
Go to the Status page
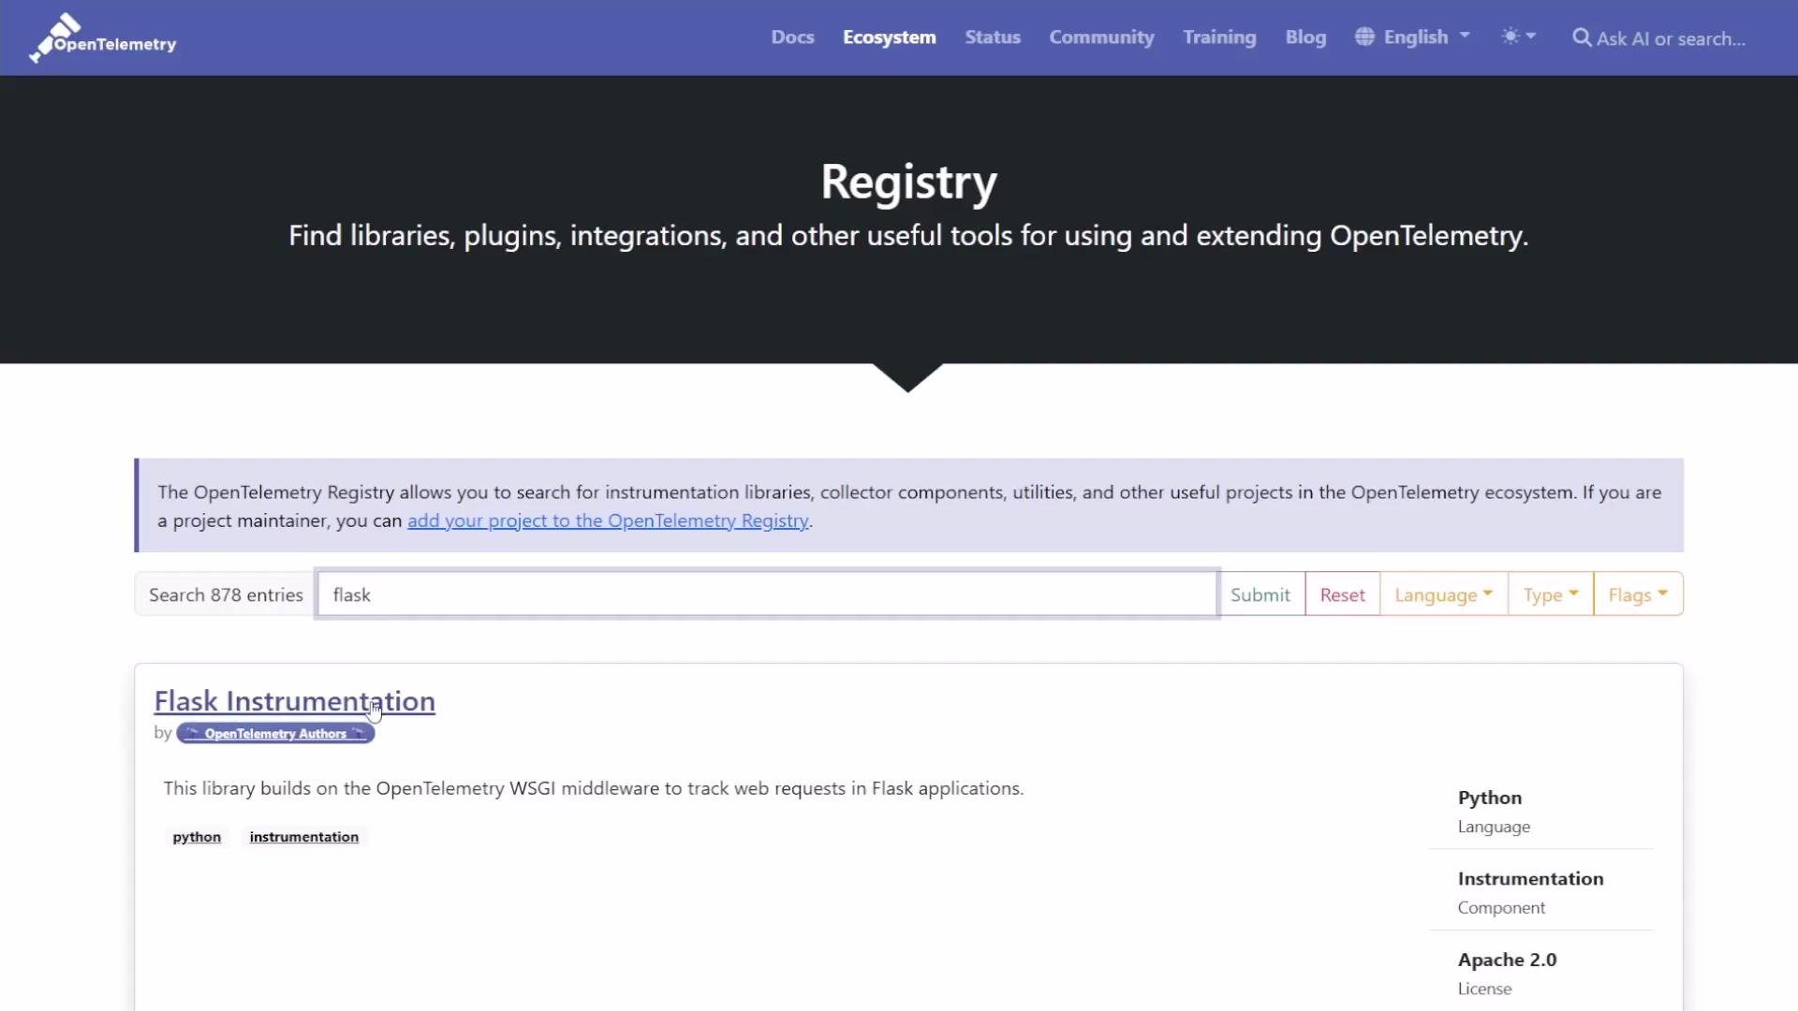tap(993, 37)
